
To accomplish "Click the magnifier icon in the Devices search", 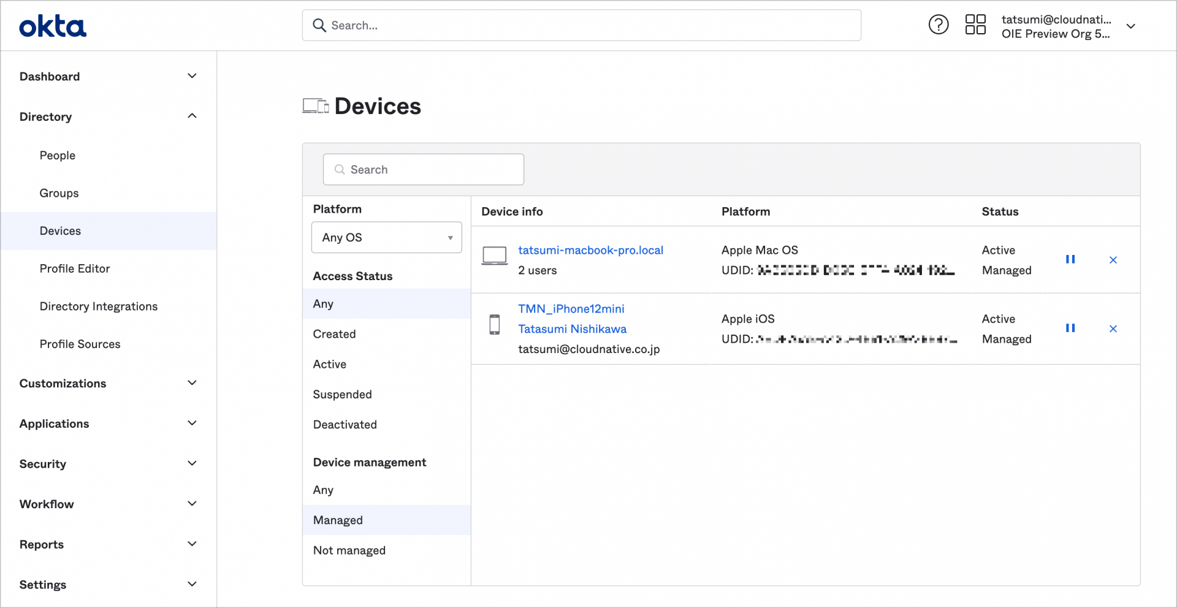I will (340, 169).
